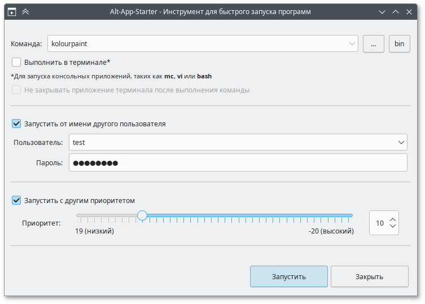Click the Запустить button
Image resolution: width=425 pixels, height=304 pixels.
[288, 276]
